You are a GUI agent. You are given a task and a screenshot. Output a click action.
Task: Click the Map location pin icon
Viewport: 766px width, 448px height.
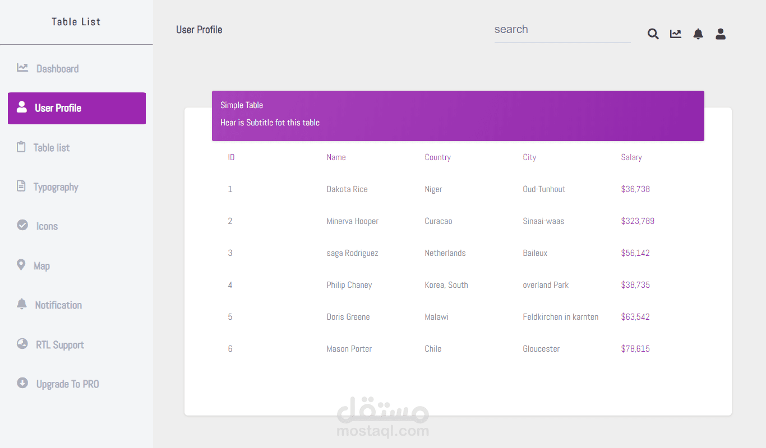21,265
